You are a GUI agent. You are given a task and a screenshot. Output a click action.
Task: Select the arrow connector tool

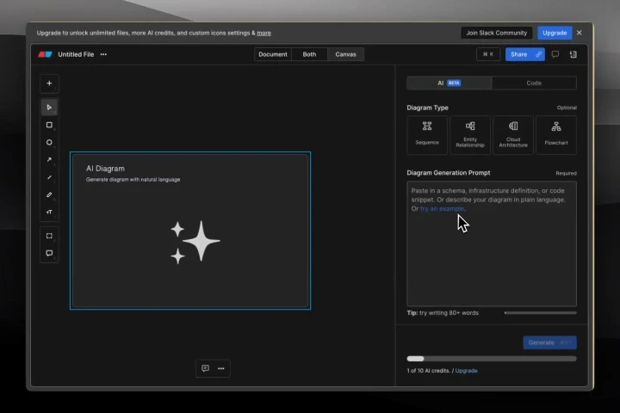tap(49, 160)
